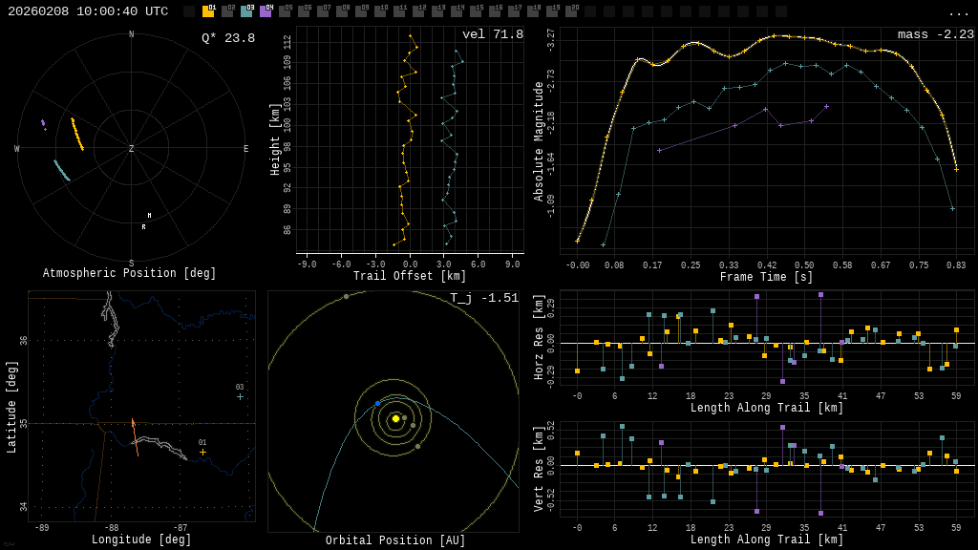Screen dimensions: 978x550
Task: Click the gray station 20 square
Action: [571, 11]
